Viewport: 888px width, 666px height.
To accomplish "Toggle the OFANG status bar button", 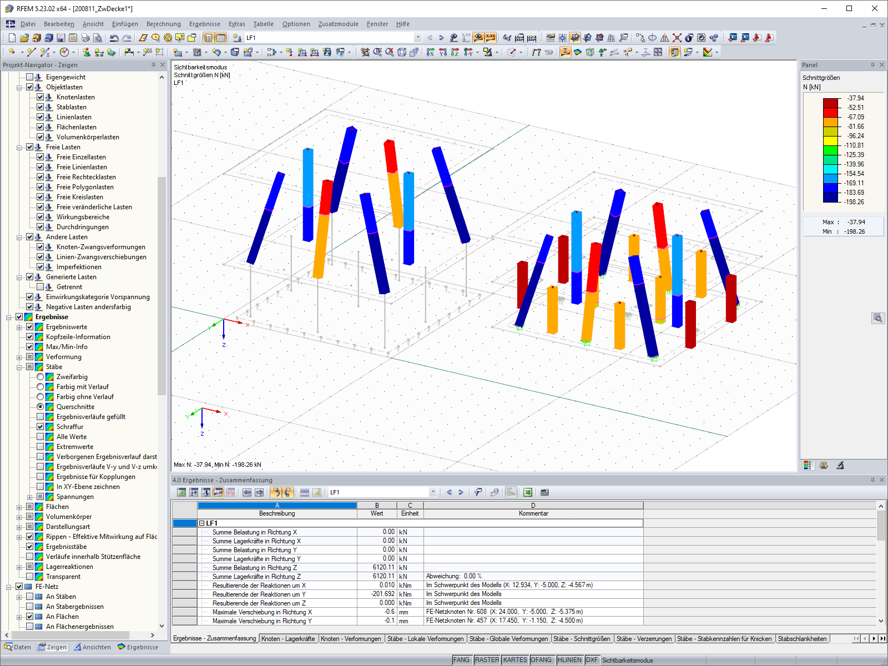I will tap(541, 660).
